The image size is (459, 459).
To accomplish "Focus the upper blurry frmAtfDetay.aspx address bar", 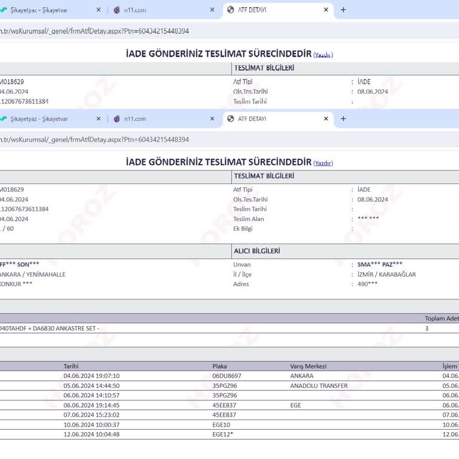I will click(x=229, y=31).
